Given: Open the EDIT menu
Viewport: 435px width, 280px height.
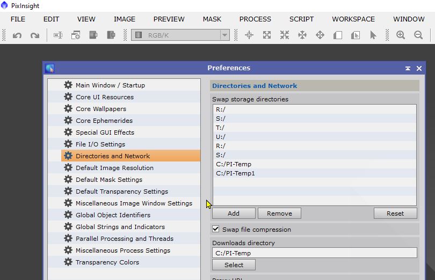Looking at the screenshot, I should point(52,19).
